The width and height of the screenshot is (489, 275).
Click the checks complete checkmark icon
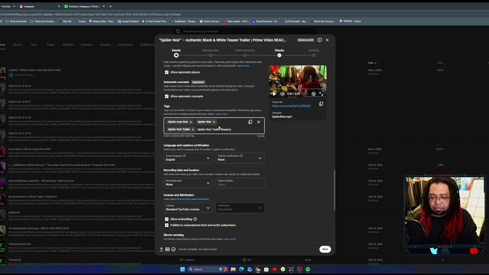173,249
